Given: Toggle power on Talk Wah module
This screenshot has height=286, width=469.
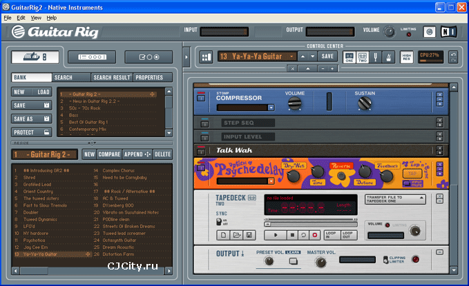Looking at the screenshot, I should (x=201, y=152).
